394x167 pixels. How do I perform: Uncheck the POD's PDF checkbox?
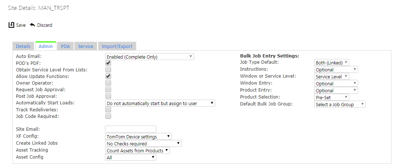[x=108, y=63]
